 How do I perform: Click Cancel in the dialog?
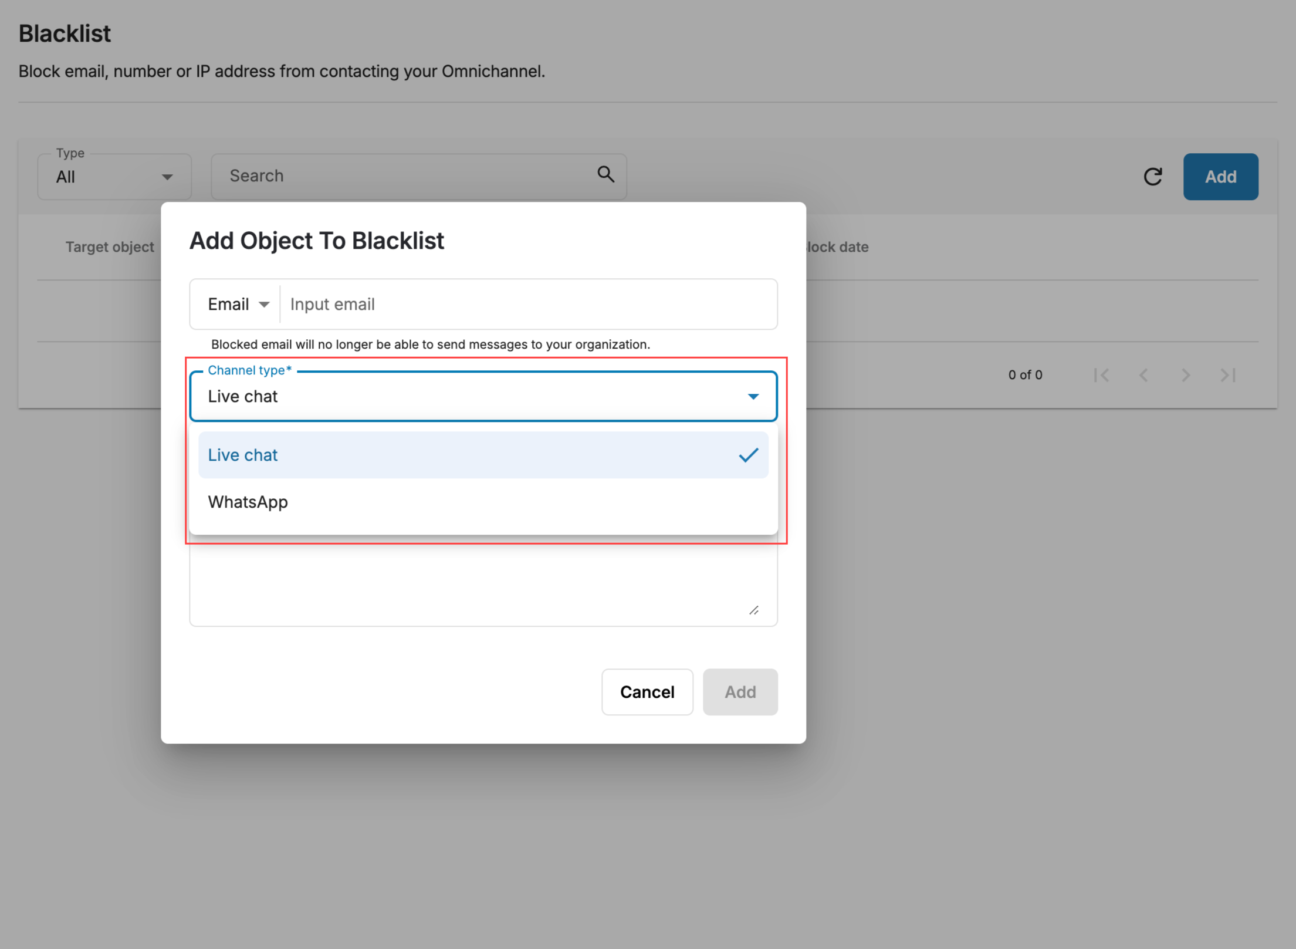(647, 692)
